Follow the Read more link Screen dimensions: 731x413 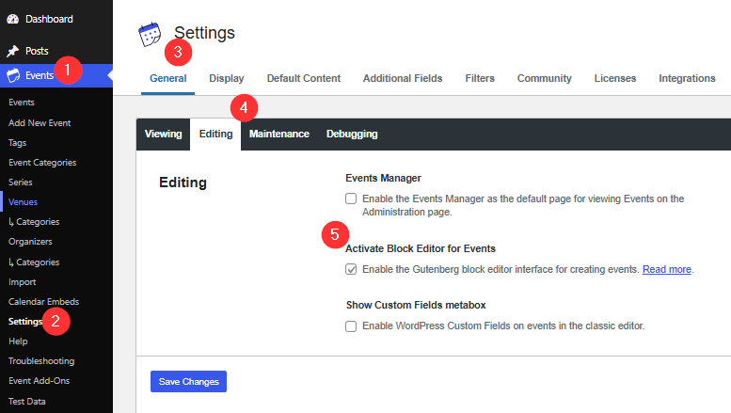point(667,269)
